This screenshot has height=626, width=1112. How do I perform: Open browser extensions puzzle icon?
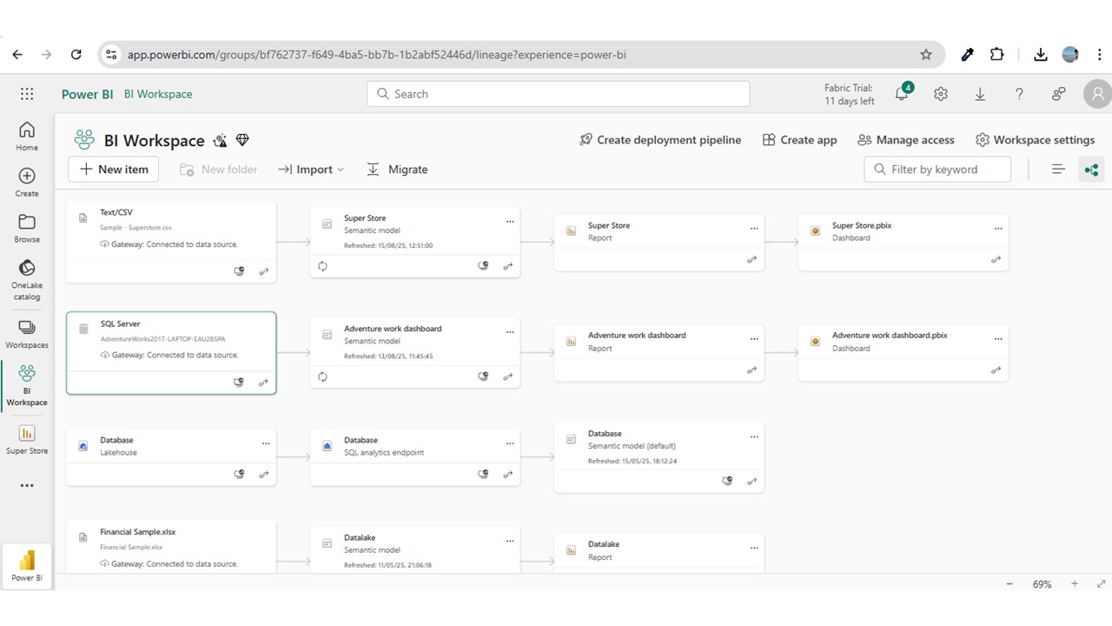997,54
